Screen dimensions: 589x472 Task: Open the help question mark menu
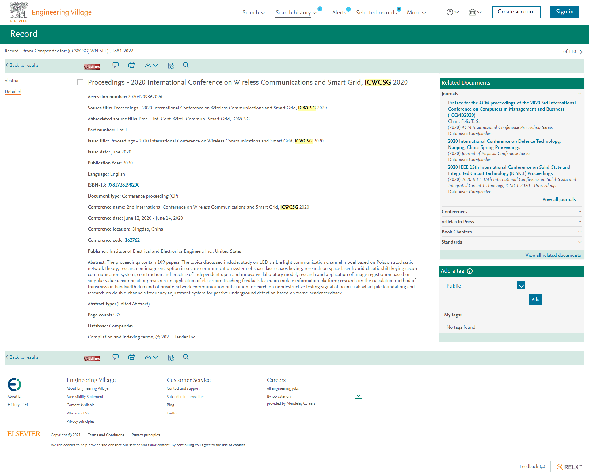[x=452, y=12]
